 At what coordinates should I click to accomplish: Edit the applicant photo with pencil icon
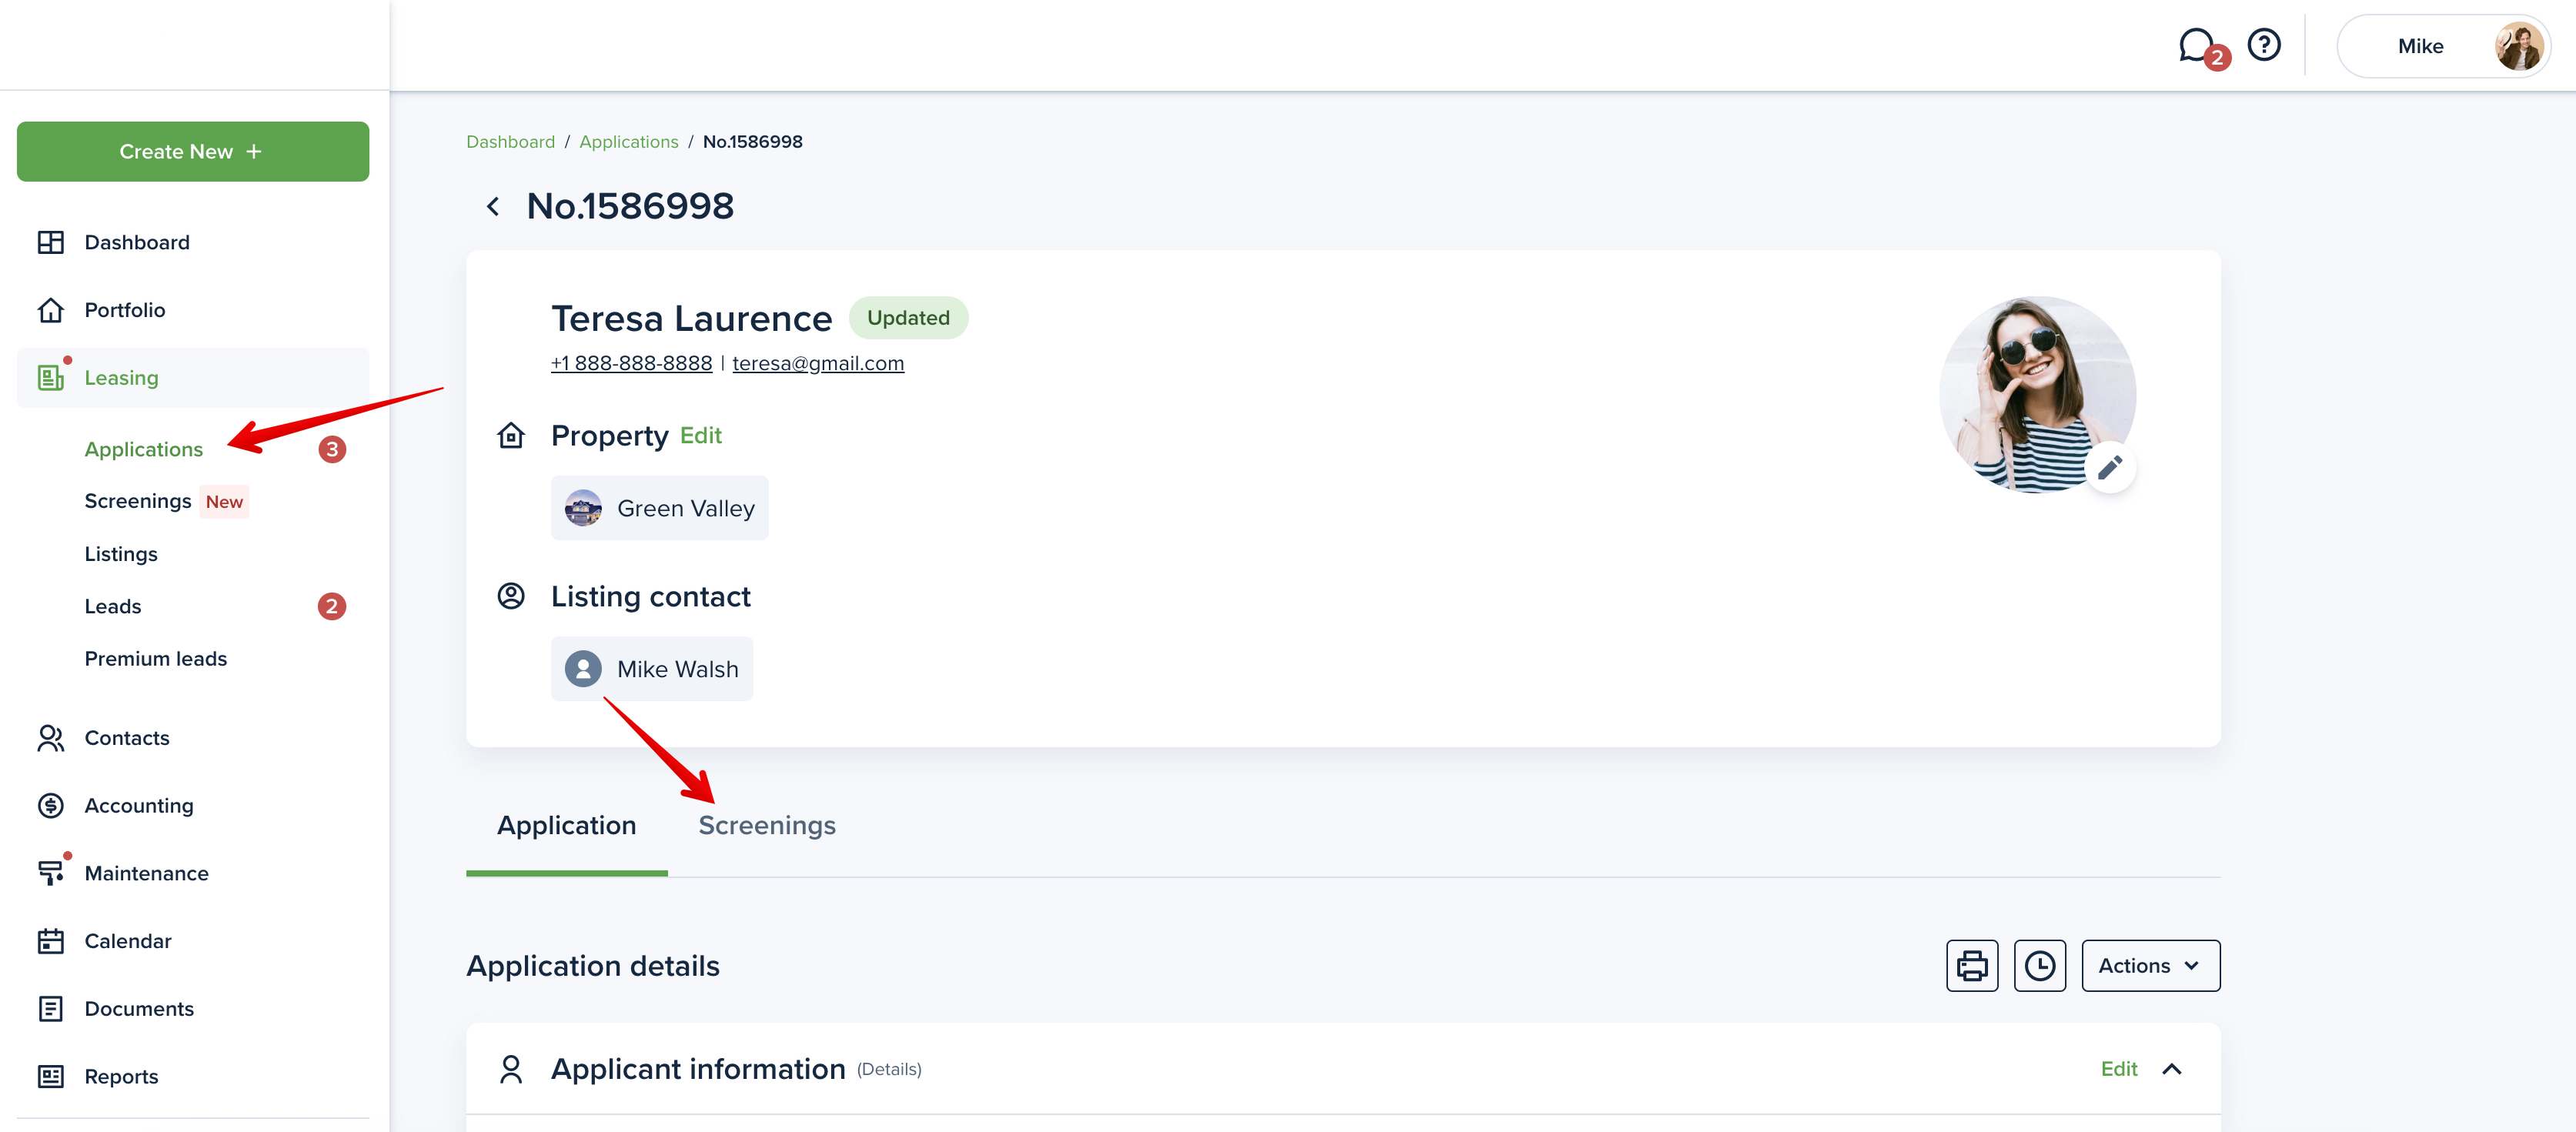point(2110,467)
